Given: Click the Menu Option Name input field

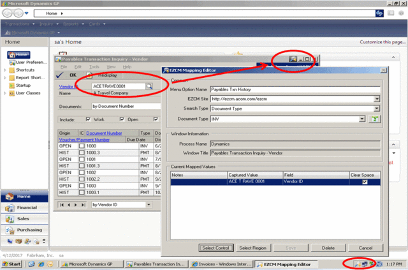Looking at the screenshot, I should pos(295,89).
